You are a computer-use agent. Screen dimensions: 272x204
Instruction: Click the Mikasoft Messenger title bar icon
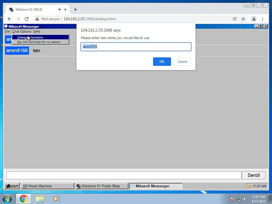click(6, 26)
